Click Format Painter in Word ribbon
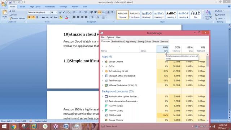Image resolution: width=231 pixels, height=130 pixels. pos(17,18)
